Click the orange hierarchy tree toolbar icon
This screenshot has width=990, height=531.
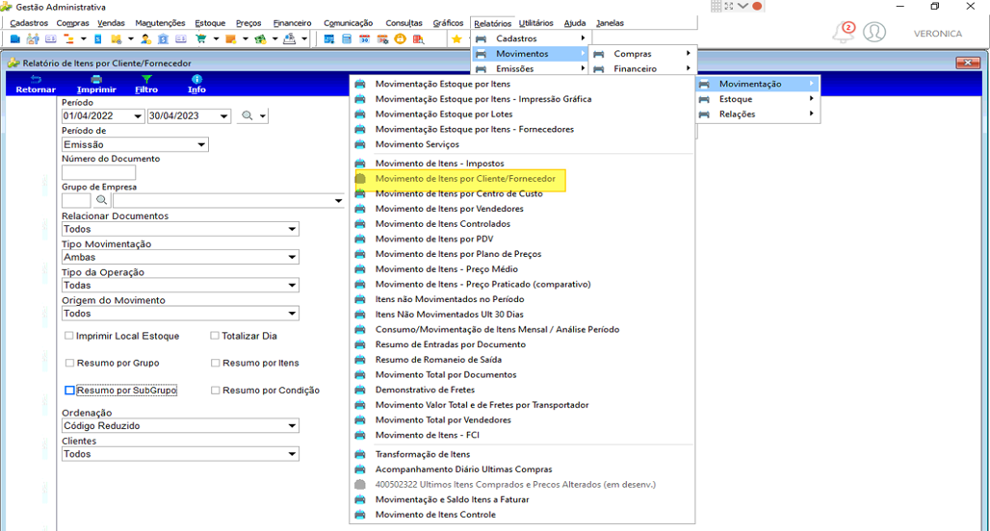[68, 39]
